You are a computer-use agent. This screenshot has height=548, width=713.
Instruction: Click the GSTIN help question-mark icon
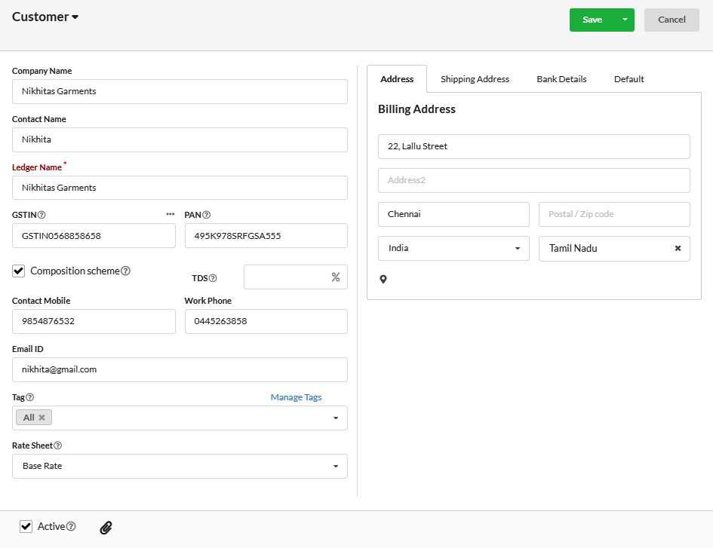[41, 215]
